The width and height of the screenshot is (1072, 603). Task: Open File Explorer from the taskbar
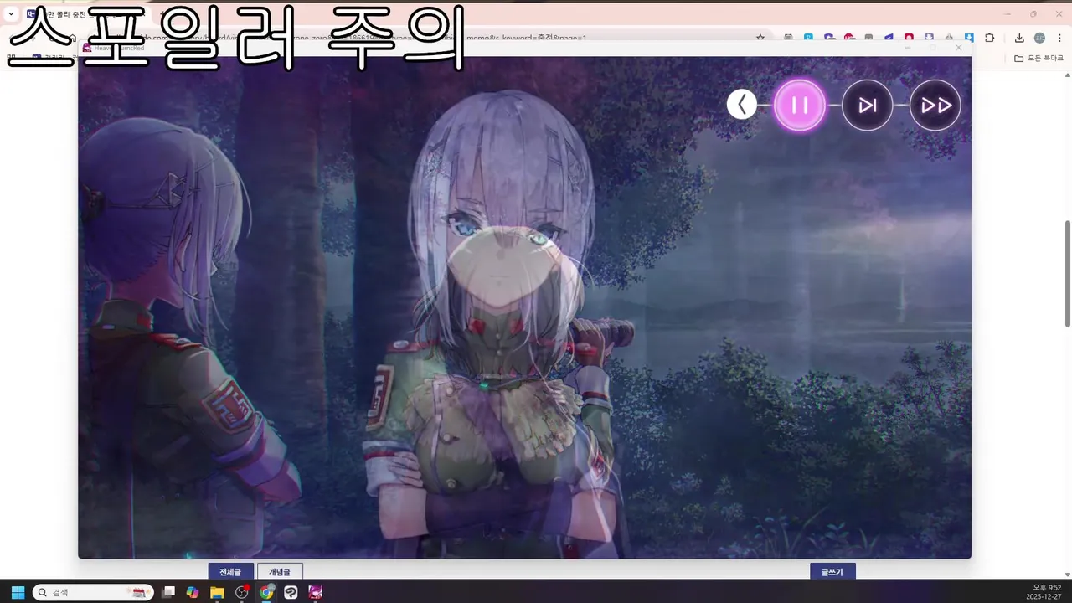(x=217, y=592)
